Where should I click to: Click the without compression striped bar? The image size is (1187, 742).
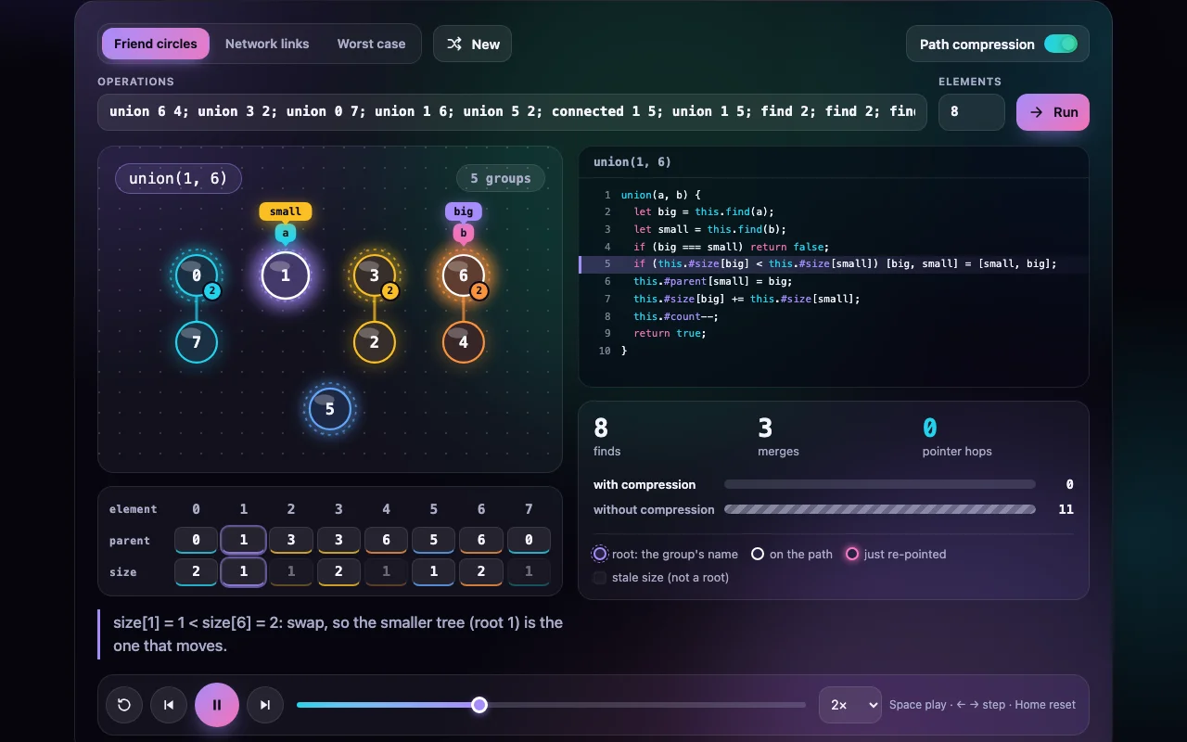[x=880, y=509]
